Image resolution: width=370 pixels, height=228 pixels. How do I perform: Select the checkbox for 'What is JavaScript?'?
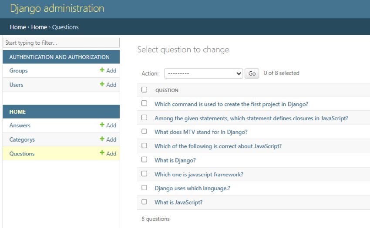(x=145, y=202)
